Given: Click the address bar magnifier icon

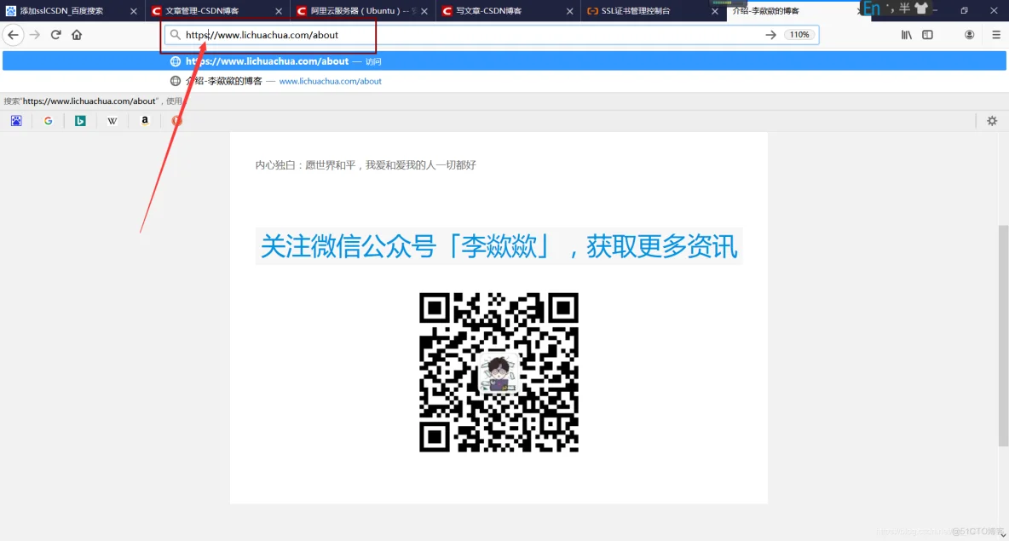Looking at the screenshot, I should [175, 35].
